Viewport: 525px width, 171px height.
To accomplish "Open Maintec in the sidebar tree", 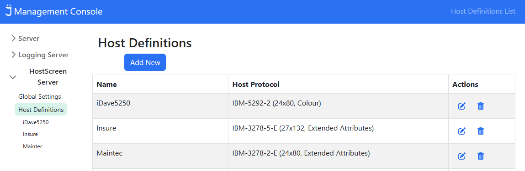I will (x=33, y=146).
